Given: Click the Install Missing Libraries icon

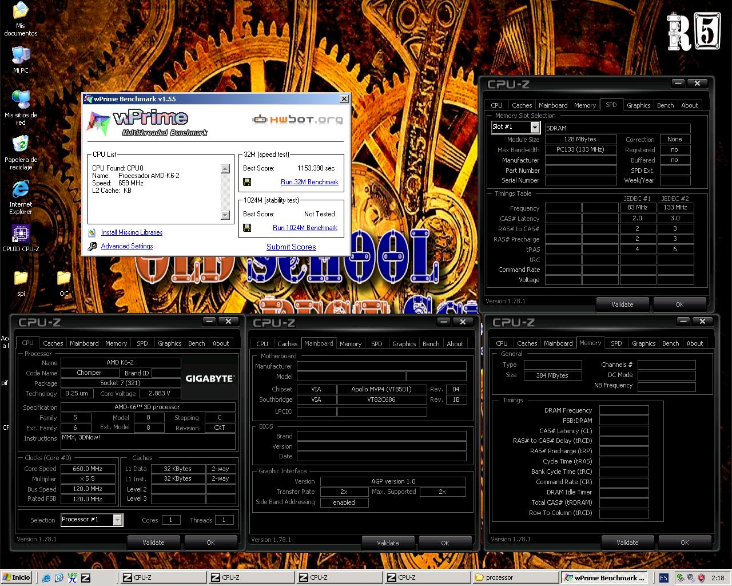Looking at the screenshot, I should coord(92,232).
